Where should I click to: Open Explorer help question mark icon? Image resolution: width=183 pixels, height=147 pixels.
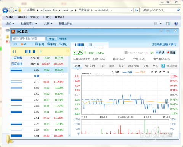click(176, 24)
